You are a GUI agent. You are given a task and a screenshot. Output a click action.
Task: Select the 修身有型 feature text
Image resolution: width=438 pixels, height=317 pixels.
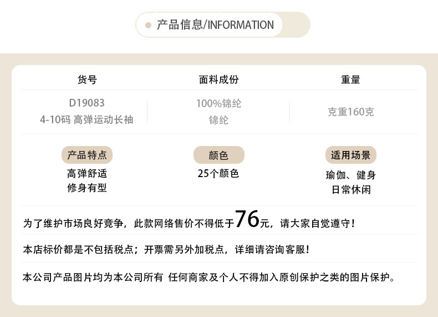coord(87,188)
